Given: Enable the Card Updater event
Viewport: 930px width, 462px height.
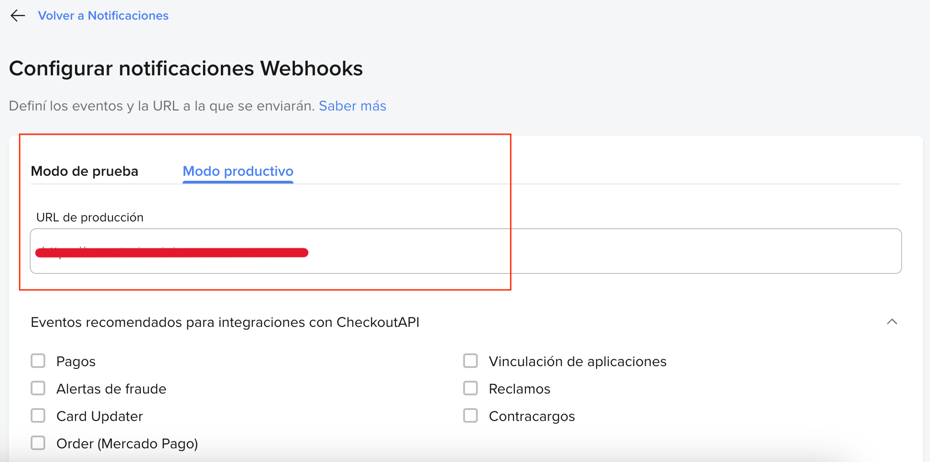Looking at the screenshot, I should (38, 415).
